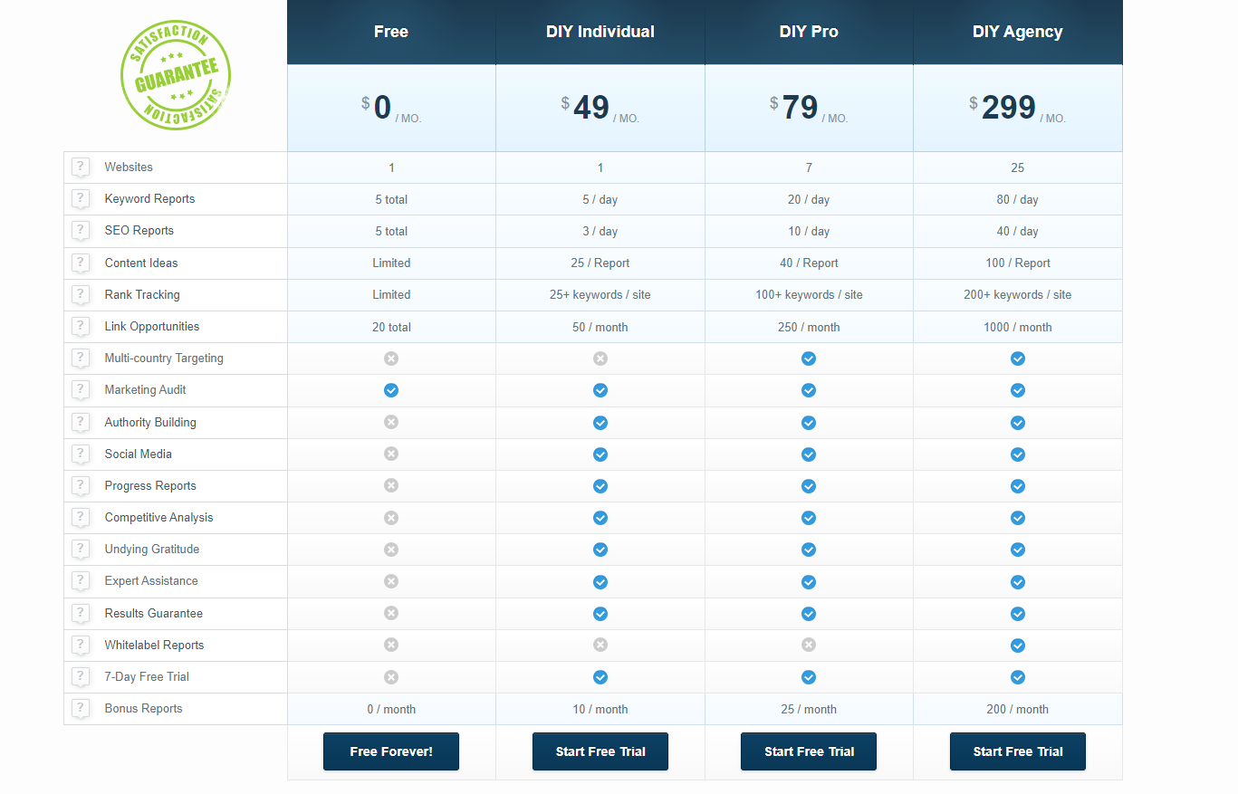Click the Satisfaction Guarantee stamp
The image size is (1238, 794).
pyautogui.click(x=176, y=75)
